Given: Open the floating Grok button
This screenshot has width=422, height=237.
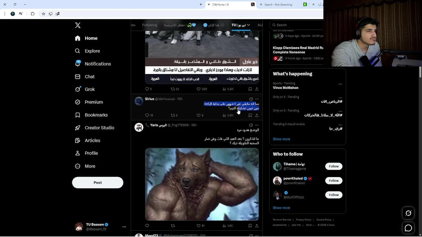Looking at the screenshot, I should 408,213.
